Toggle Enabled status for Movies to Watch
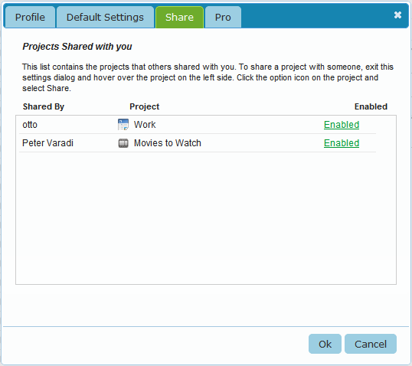 (342, 143)
